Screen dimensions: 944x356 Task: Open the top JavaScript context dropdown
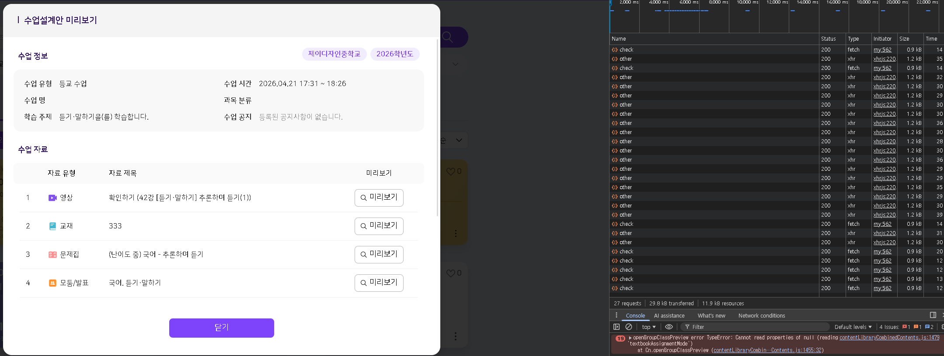[x=649, y=327]
